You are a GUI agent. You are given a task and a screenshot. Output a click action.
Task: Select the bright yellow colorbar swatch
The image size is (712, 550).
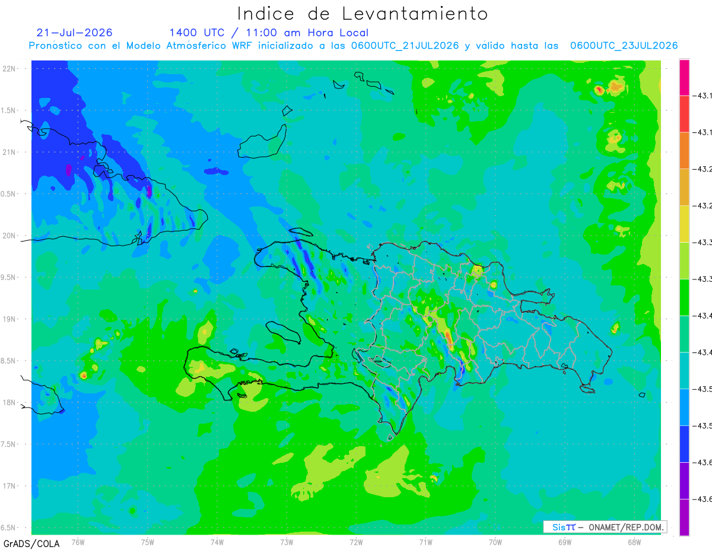(x=684, y=224)
